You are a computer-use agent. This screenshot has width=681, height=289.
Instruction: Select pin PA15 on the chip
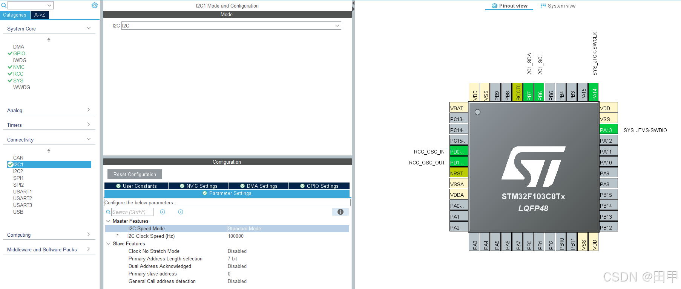[x=583, y=92]
